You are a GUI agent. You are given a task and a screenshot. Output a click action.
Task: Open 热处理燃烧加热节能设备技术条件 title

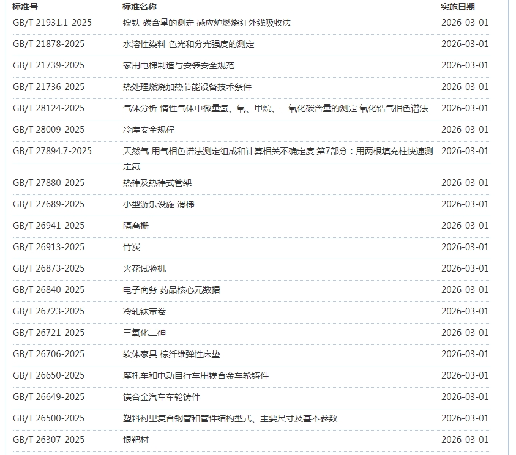[187, 87]
